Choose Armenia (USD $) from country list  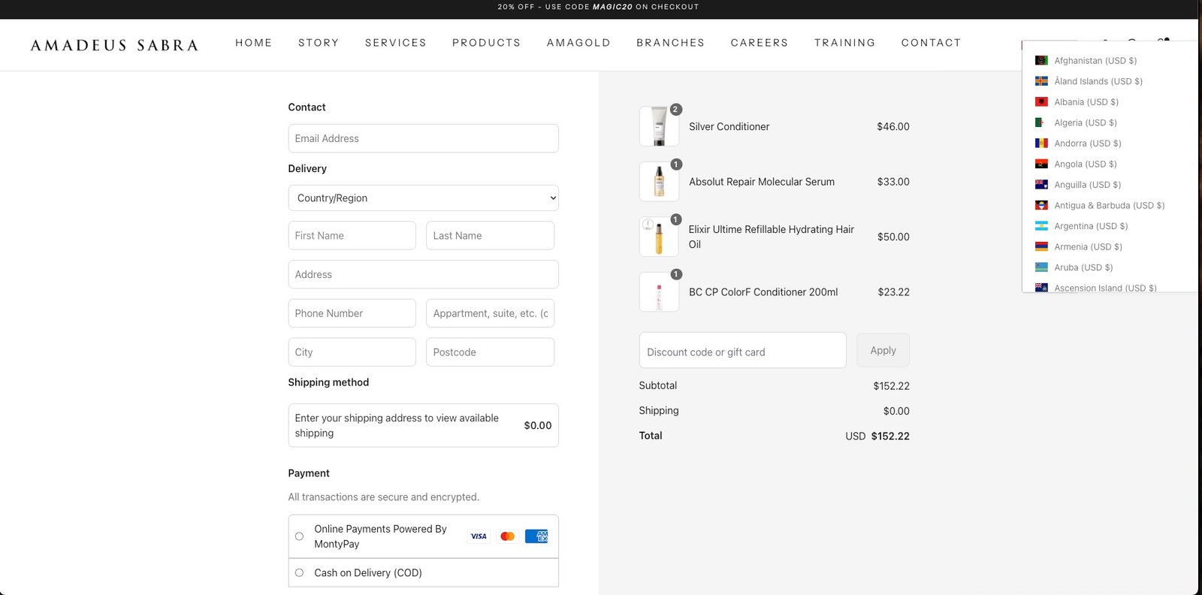click(x=1087, y=247)
